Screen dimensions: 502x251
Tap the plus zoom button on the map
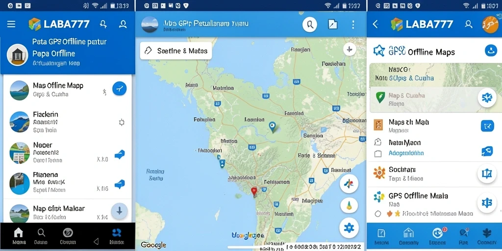pyautogui.click(x=350, y=50)
